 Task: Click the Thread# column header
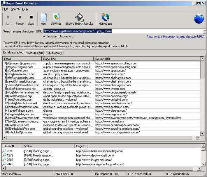12,146
